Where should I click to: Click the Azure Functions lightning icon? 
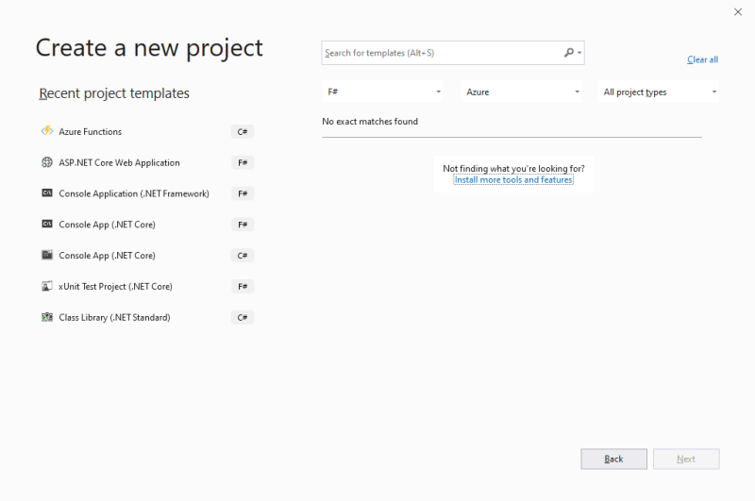coord(46,131)
